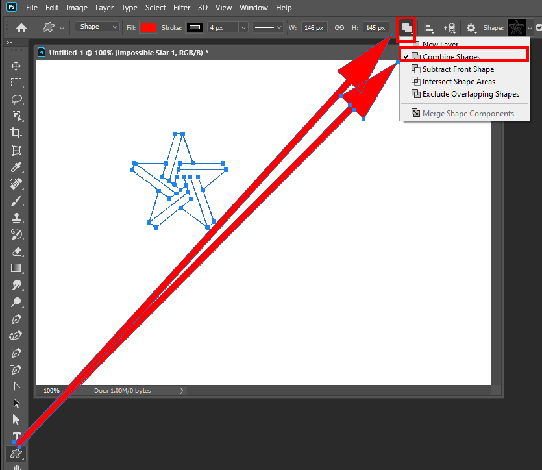Pick the Zoom tool
Screen dimensions: 542x470
[x=16, y=302]
